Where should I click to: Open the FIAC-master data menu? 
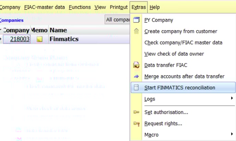point(45,7)
